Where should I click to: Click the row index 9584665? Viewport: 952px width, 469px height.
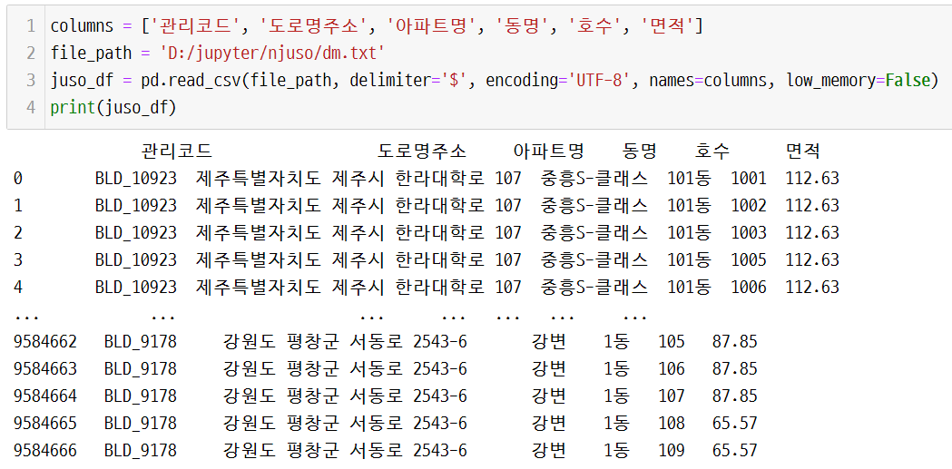45,423
